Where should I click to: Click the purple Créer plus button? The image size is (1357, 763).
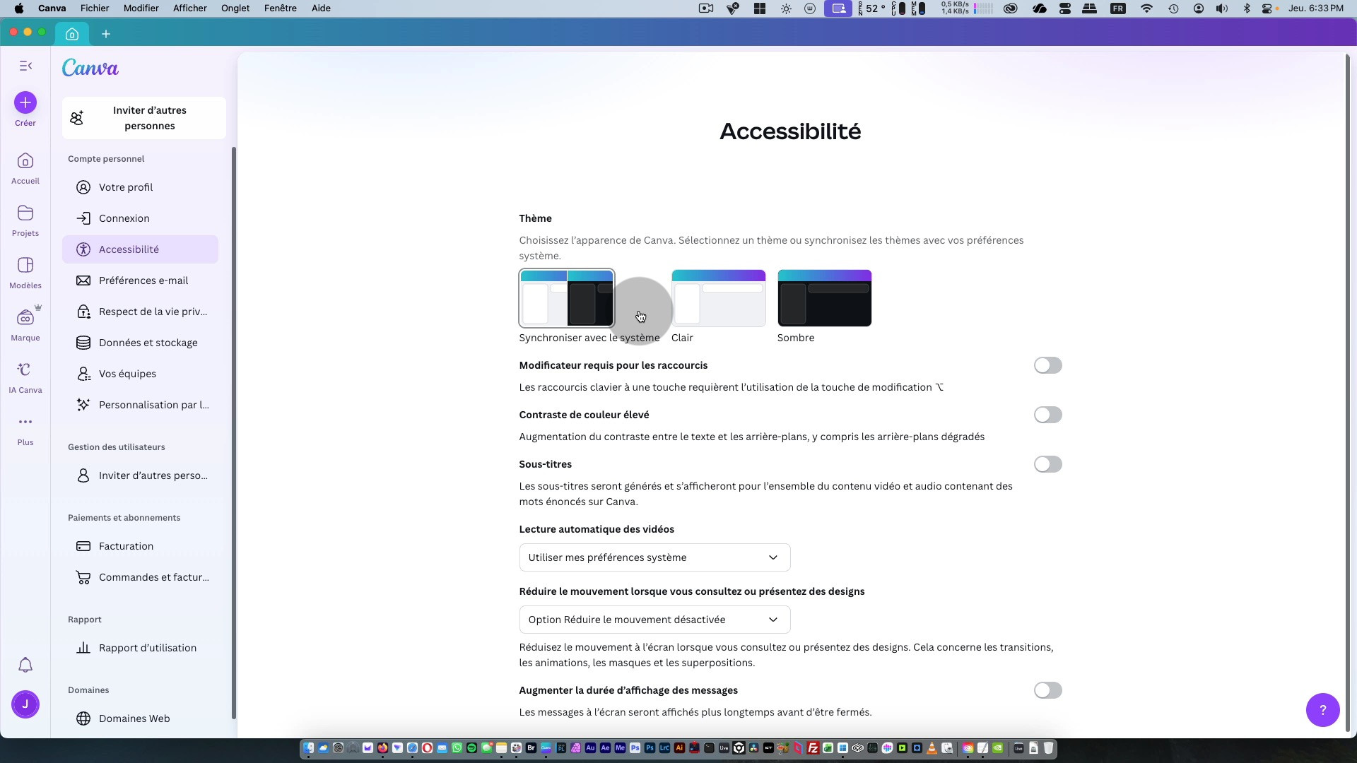point(25,102)
